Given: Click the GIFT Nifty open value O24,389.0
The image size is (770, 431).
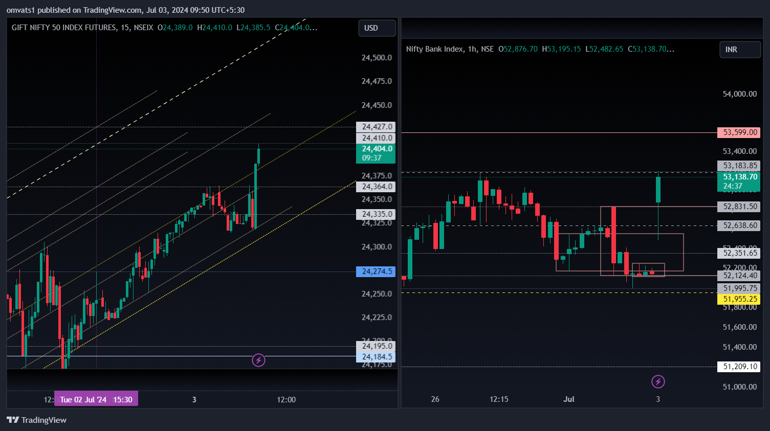Looking at the screenshot, I should 175,28.
